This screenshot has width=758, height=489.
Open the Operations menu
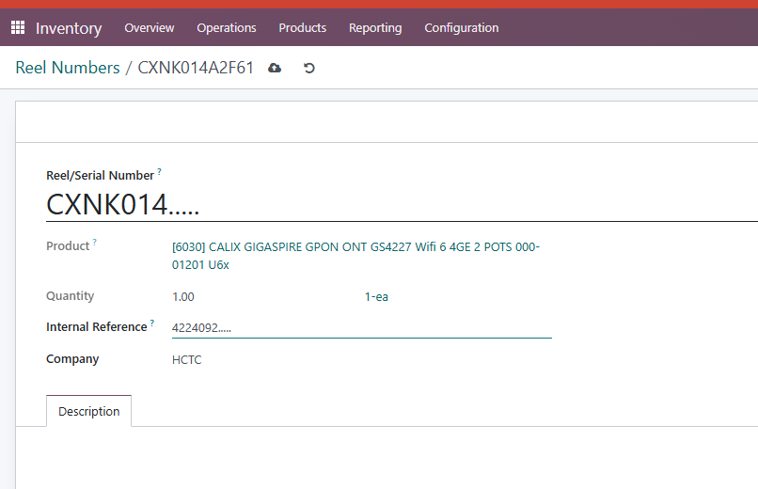227,28
